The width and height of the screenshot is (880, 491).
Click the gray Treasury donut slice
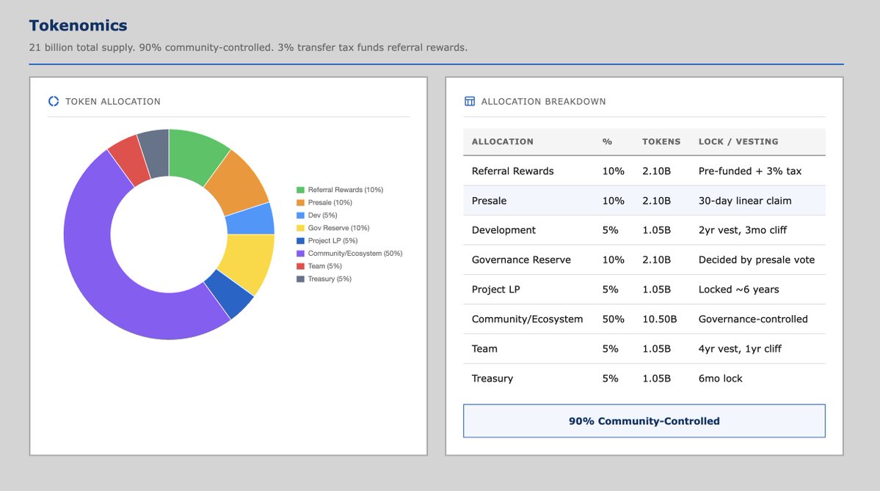point(155,153)
